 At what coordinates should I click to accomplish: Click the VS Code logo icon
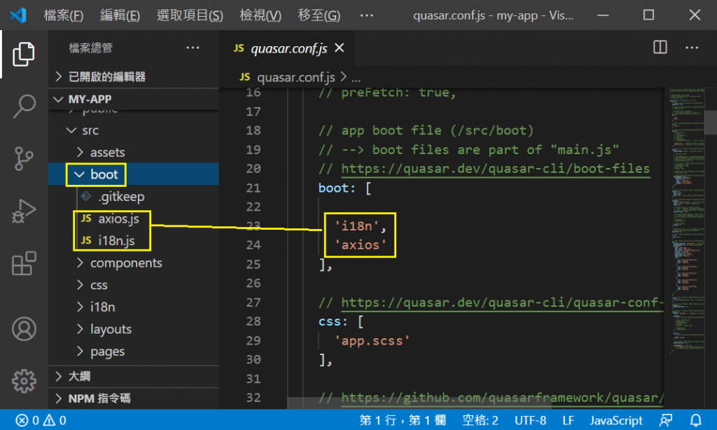click(18, 15)
